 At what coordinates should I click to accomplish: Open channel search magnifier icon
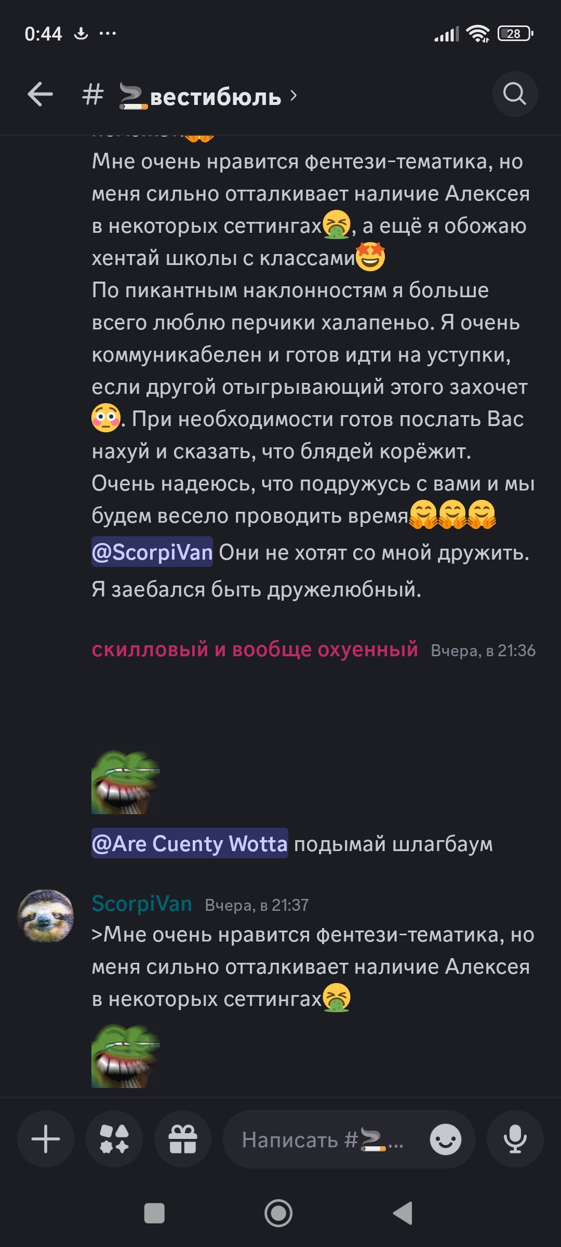click(515, 94)
